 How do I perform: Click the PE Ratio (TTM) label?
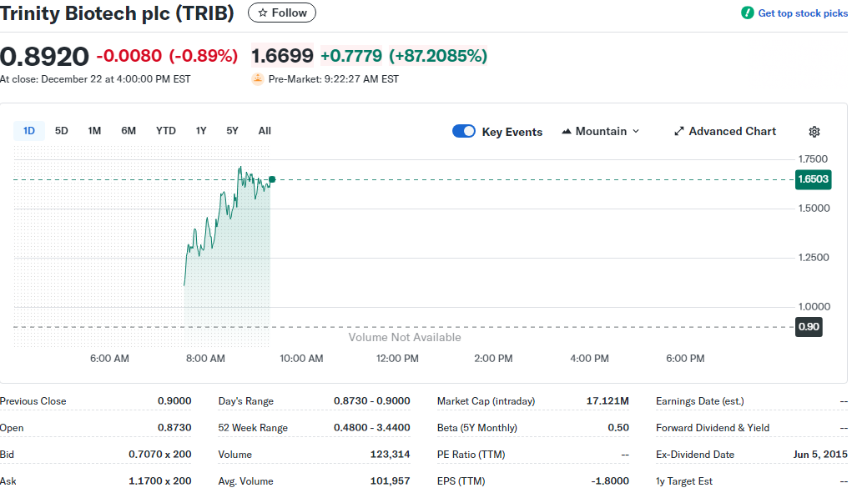[x=471, y=454]
